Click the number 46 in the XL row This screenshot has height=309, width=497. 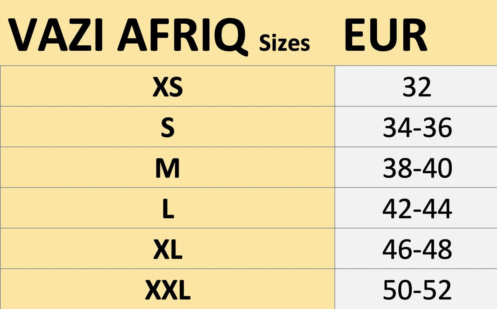coord(397,249)
